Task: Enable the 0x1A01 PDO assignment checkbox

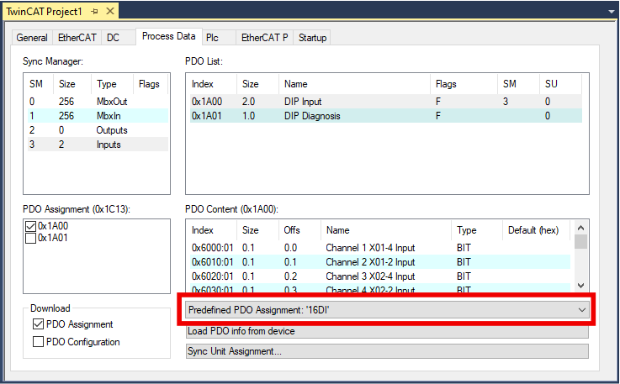Action: (30, 238)
